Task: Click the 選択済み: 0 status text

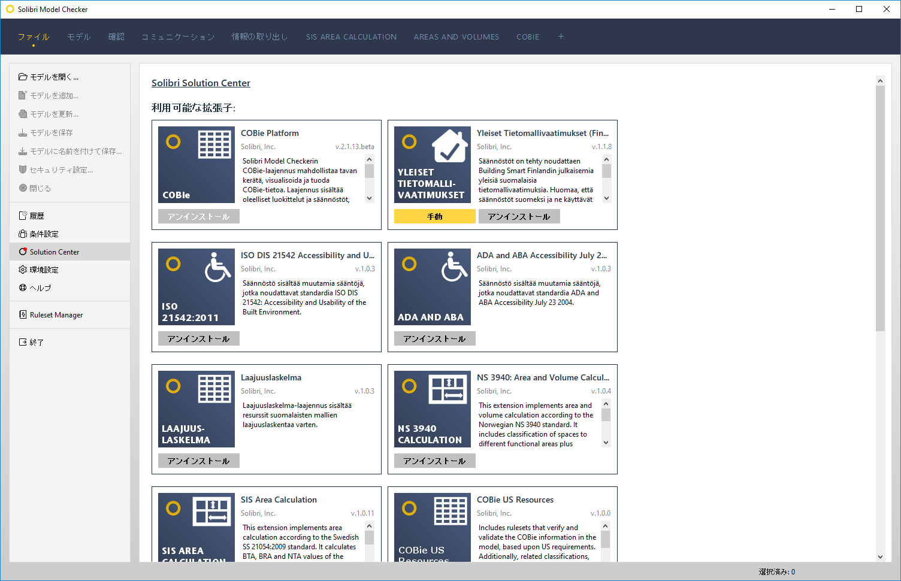Action: (777, 572)
